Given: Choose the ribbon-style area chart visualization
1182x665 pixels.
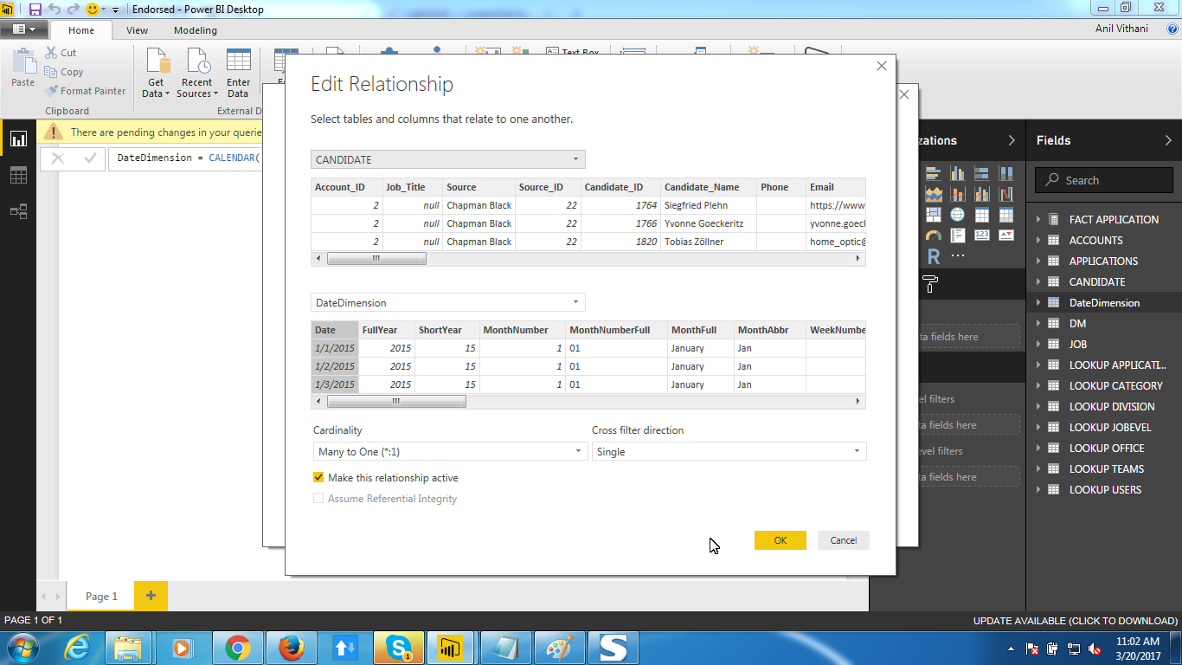Looking at the screenshot, I should point(933,194).
